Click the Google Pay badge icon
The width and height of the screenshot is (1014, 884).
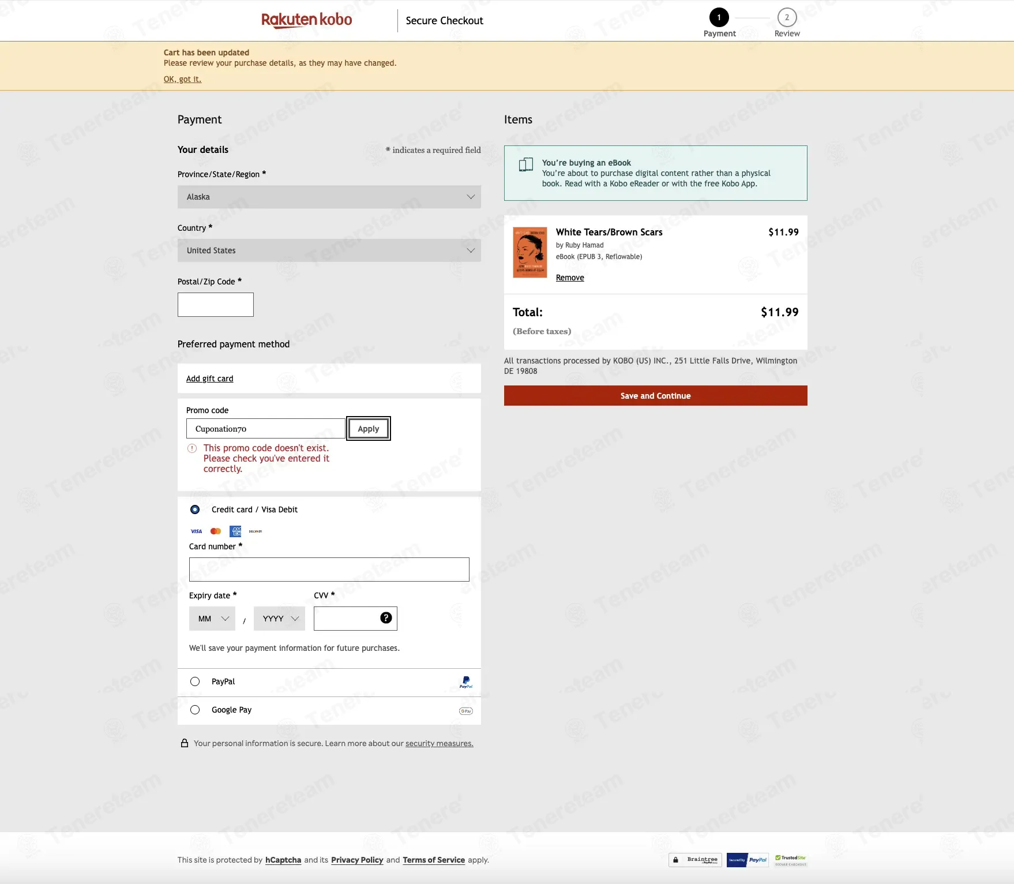pyautogui.click(x=466, y=711)
